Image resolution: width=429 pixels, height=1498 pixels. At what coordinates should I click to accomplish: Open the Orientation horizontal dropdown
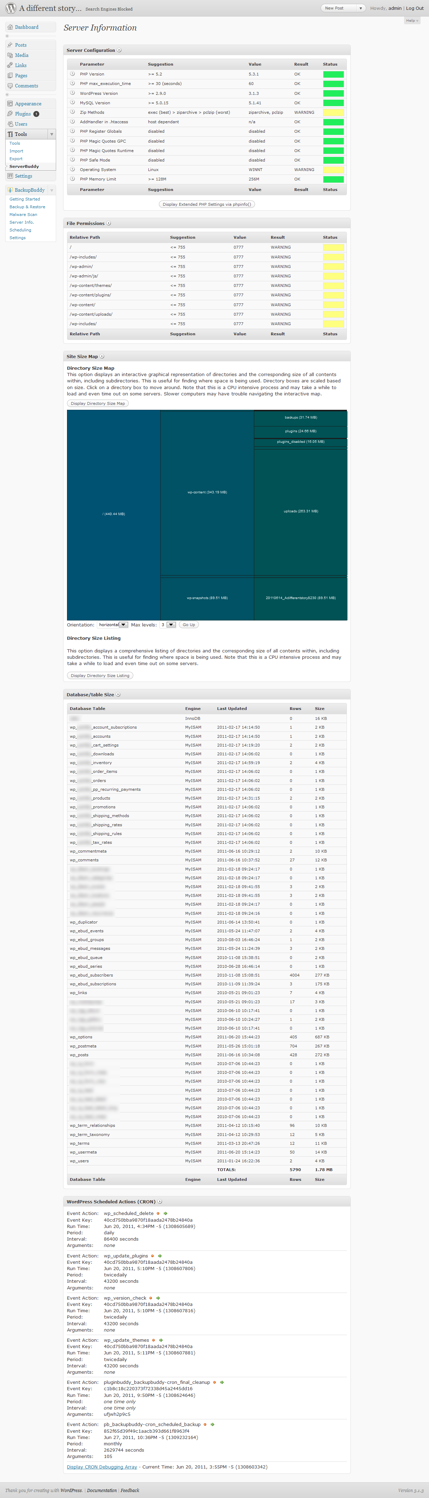pos(112,625)
